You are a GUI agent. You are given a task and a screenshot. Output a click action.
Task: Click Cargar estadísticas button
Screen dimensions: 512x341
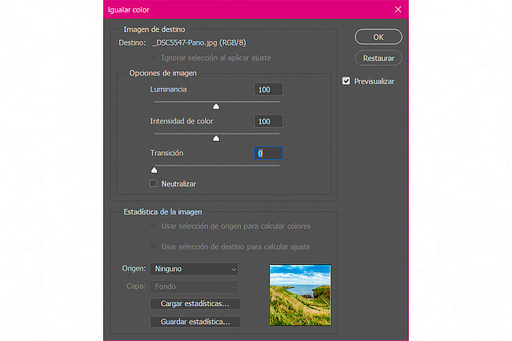pos(195,303)
